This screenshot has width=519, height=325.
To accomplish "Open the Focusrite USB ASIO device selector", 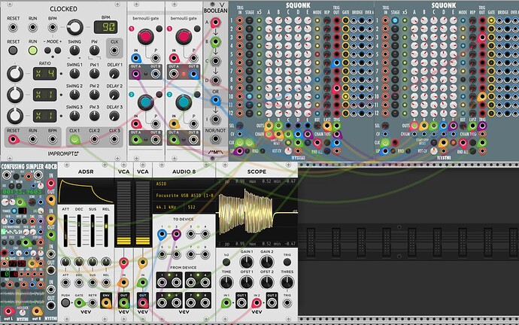I will [x=184, y=196].
